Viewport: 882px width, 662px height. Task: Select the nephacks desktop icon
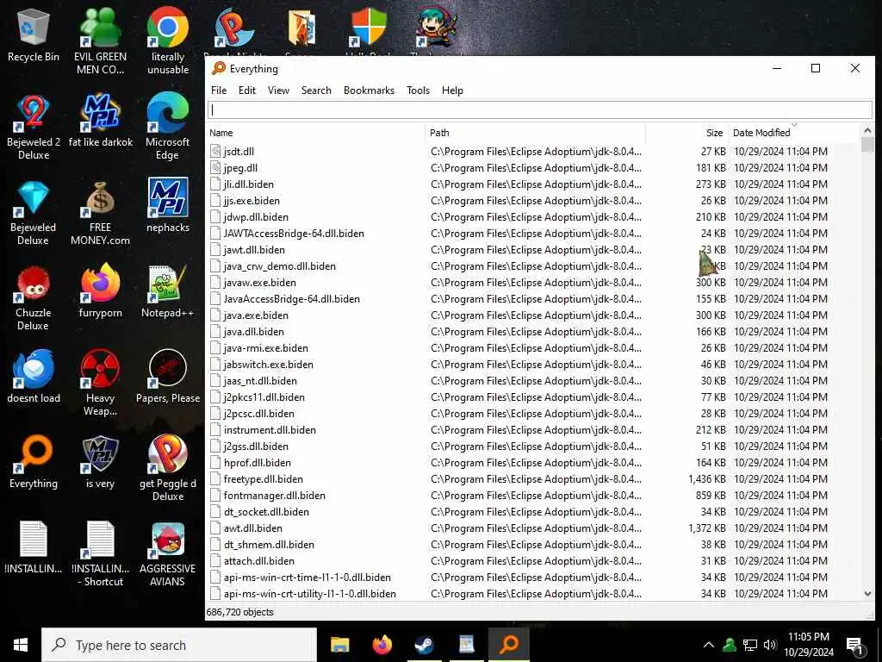[x=168, y=205]
